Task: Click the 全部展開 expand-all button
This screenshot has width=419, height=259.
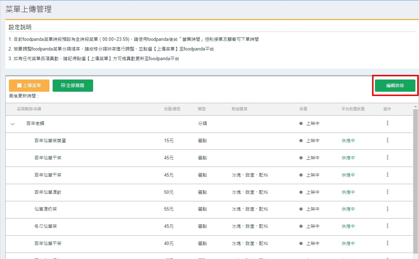Action: [73, 86]
